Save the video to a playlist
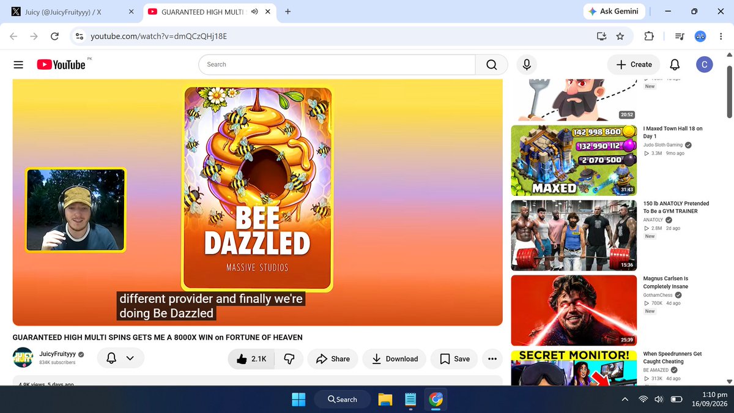734x413 pixels. tap(454, 359)
